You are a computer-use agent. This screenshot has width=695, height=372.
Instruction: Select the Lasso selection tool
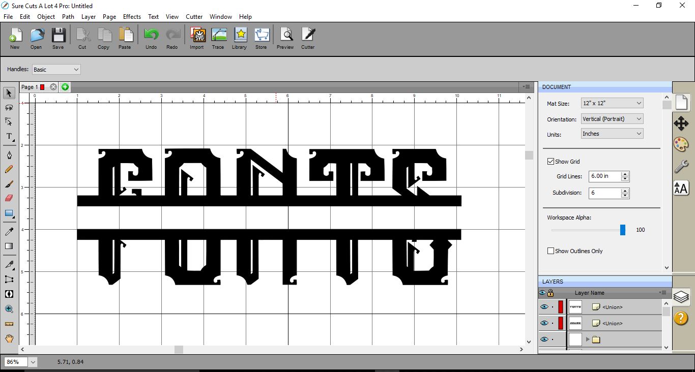pos(9,107)
